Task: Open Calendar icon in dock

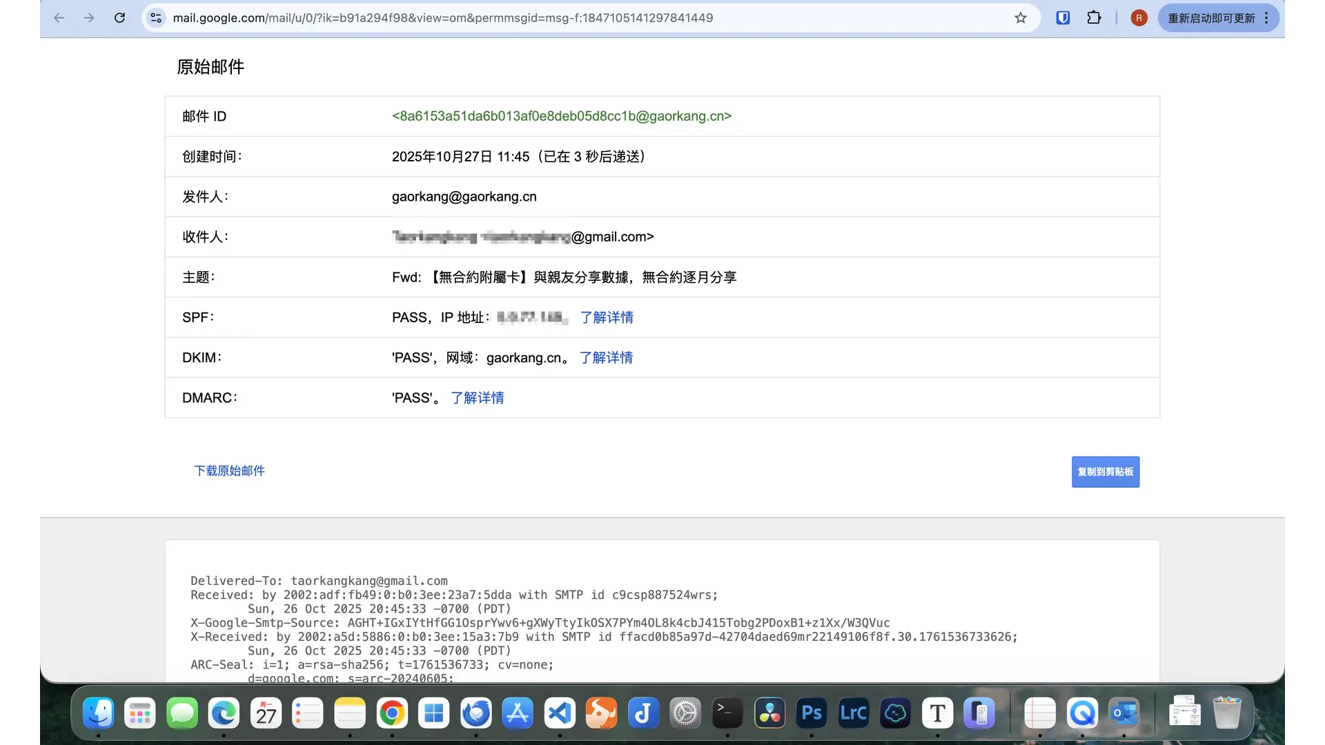Action: (266, 713)
